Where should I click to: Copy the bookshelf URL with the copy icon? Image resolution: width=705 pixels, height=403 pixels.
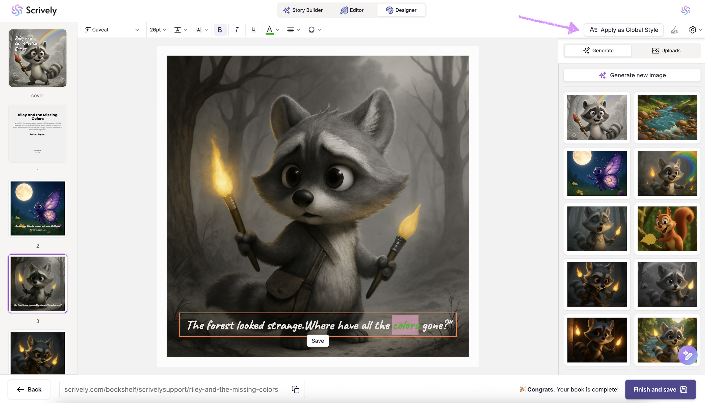tap(295, 389)
